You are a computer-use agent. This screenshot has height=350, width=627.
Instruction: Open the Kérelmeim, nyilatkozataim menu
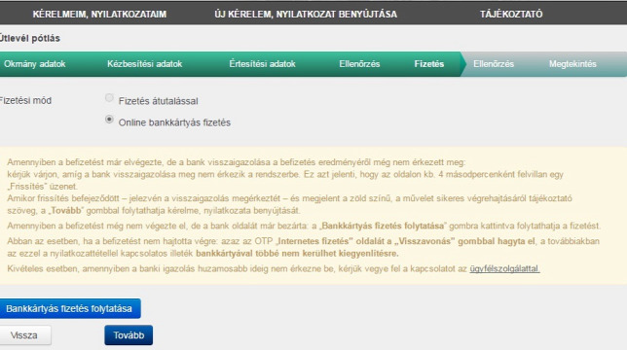tap(99, 15)
